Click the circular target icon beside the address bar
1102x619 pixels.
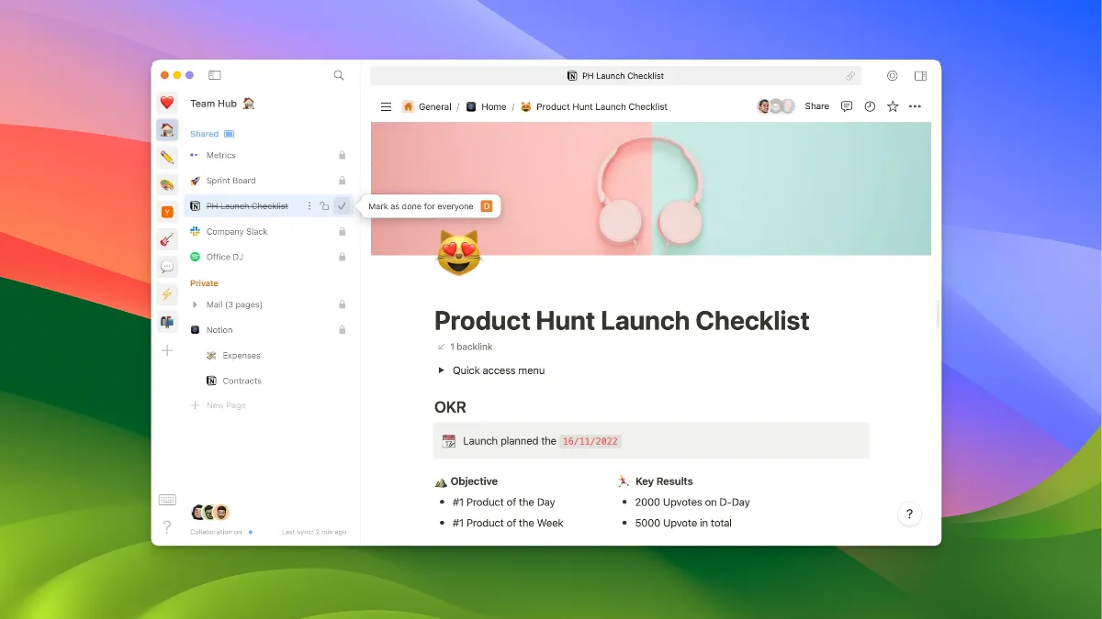(x=893, y=76)
